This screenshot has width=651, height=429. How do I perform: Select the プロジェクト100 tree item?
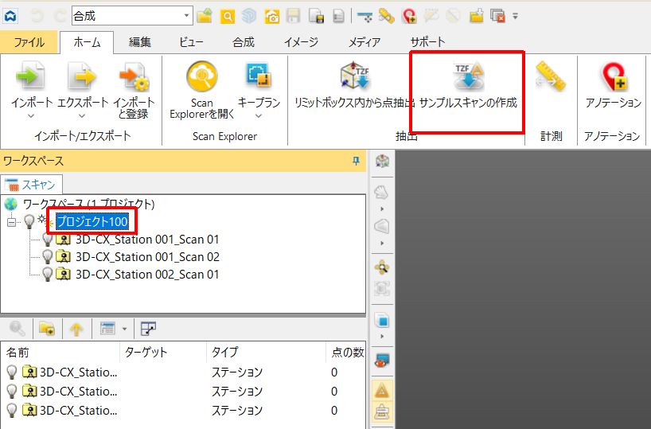pyautogui.click(x=92, y=221)
